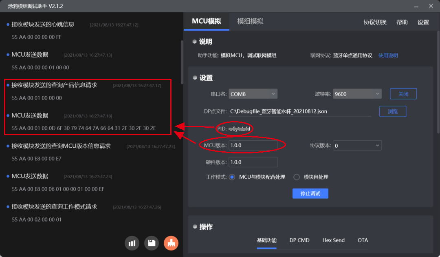Select hex data ending 01 00 00 EF
This screenshot has width=440, height=257.
(x=58, y=189)
